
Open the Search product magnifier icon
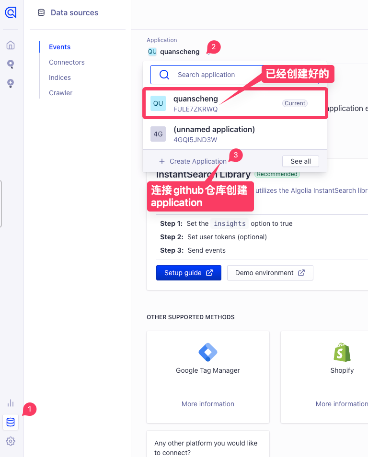click(x=11, y=64)
